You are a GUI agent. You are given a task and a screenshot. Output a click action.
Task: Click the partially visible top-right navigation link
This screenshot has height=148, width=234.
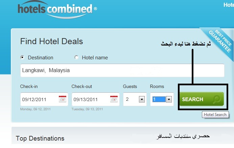(x=229, y=5)
